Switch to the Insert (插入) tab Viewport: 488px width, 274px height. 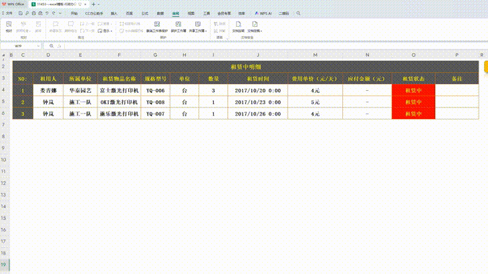[114, 13]
